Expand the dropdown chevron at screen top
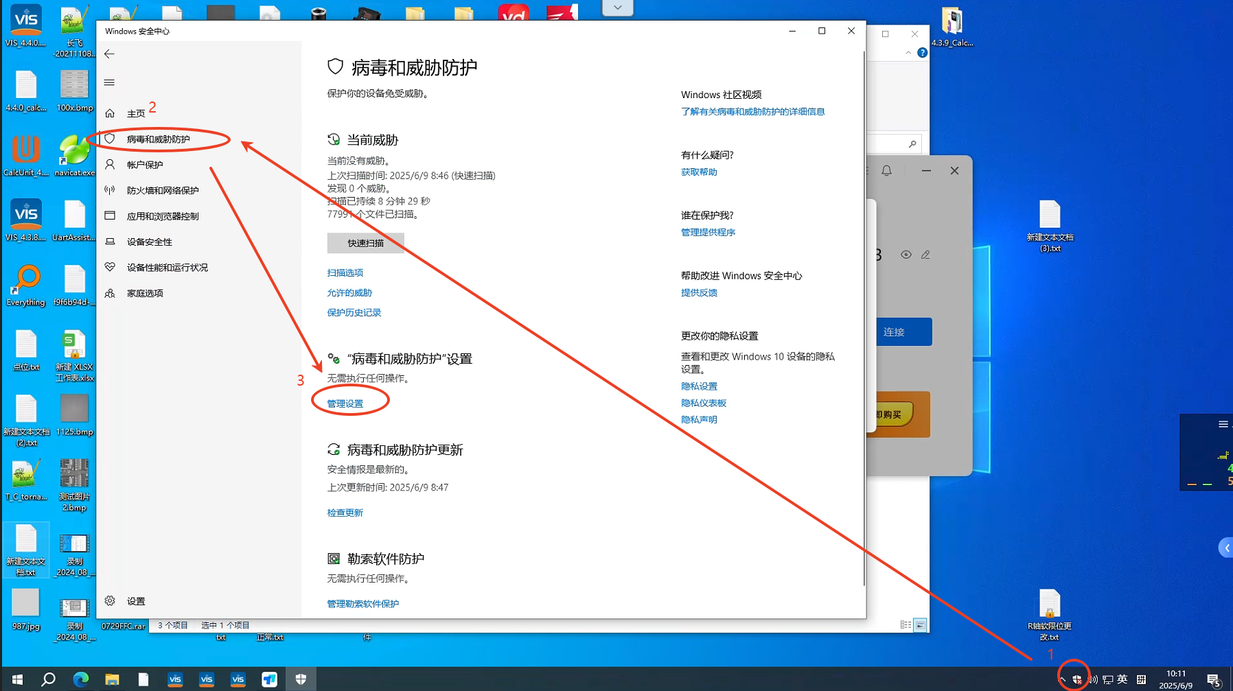Viewport: 1233px width, 691px height. (x=618, y=8)
